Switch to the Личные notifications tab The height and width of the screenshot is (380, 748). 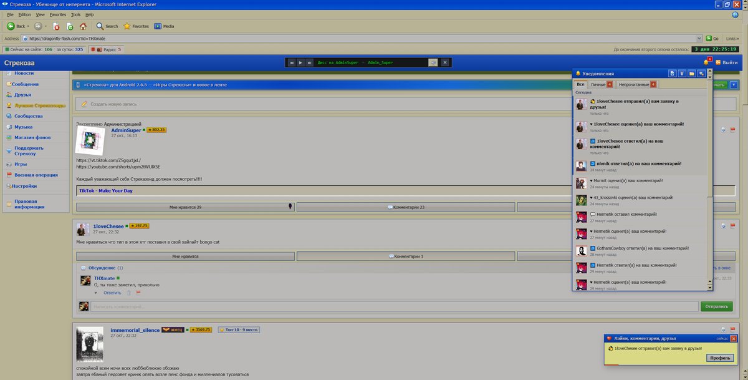pos(600,84)
